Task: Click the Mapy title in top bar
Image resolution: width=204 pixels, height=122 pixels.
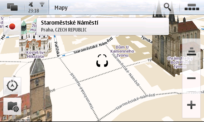Action: [61, 8]
